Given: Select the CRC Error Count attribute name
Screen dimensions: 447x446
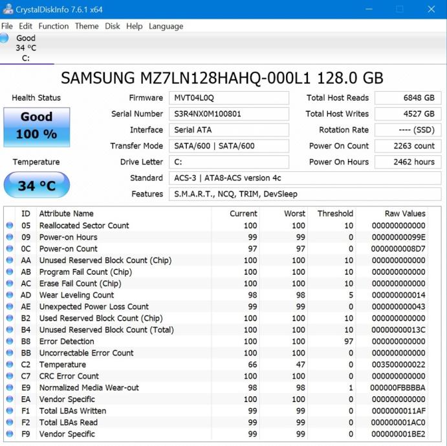Looking at the screenshot, I should click(x=69, y=376).
